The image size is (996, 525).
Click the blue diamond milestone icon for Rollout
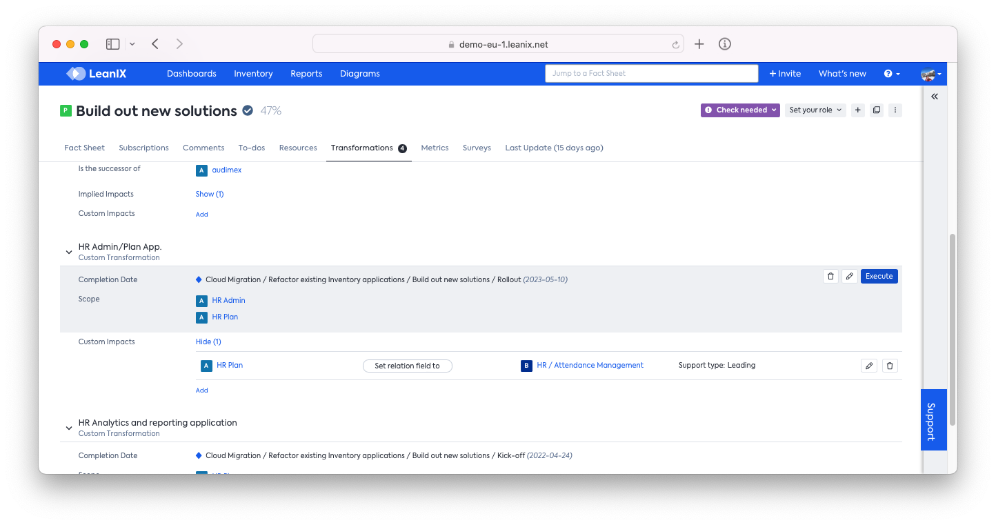point(199,279)
